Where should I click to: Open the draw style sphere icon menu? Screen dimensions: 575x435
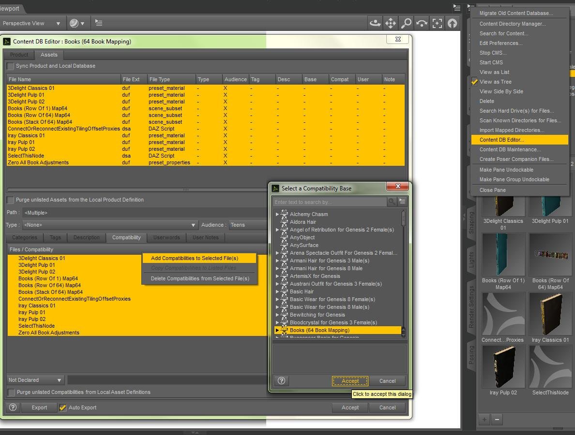tap(76, 23)
